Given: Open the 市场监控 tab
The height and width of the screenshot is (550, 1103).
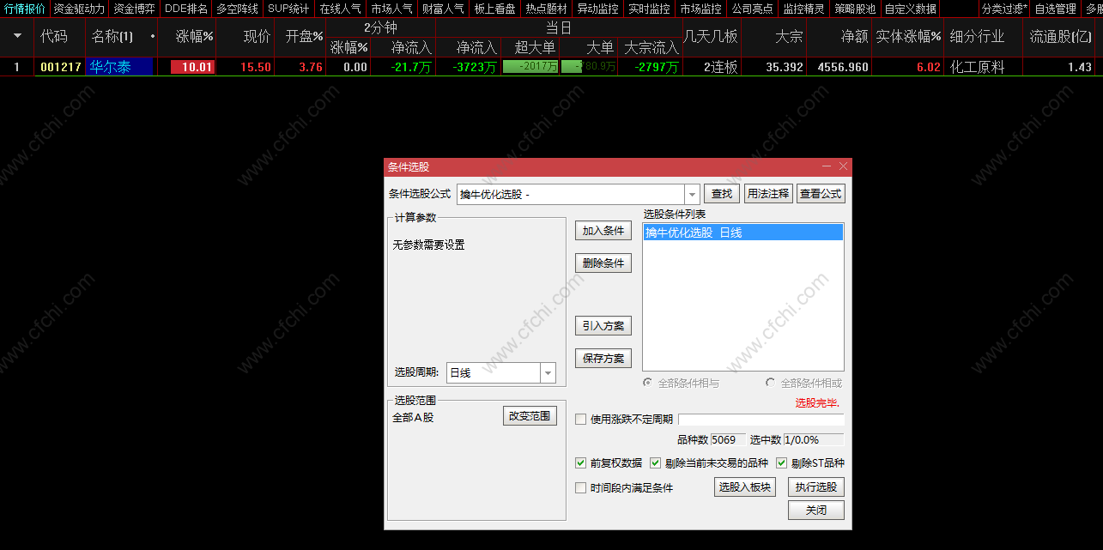Looking at the screenshot, I should point(701,9).
